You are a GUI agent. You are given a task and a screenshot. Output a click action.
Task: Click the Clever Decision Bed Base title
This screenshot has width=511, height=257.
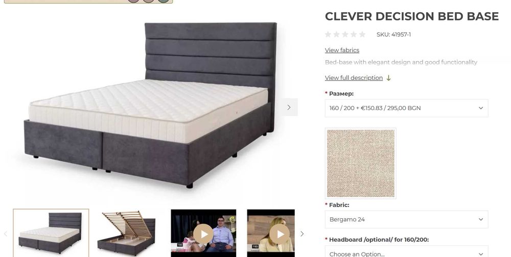[411, 16]
